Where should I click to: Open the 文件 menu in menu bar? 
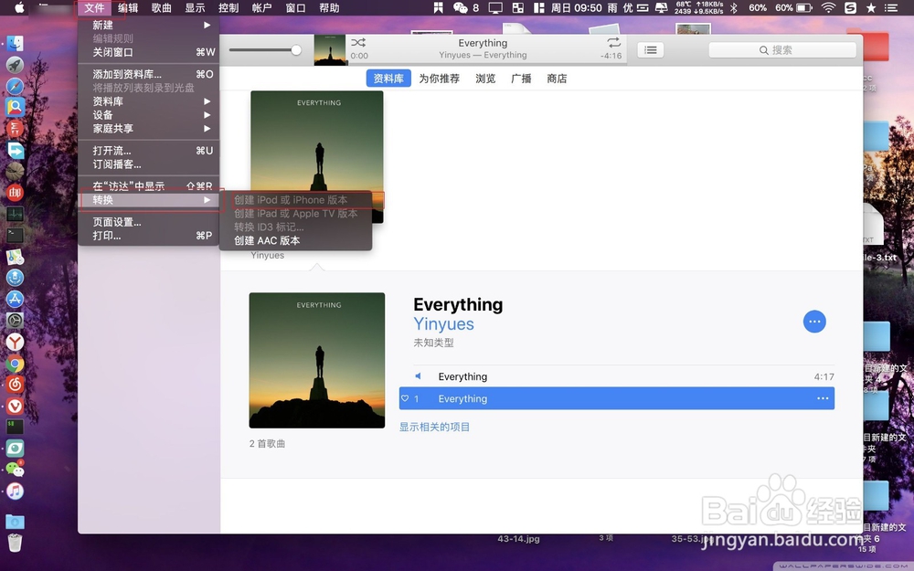pos(94,7)
